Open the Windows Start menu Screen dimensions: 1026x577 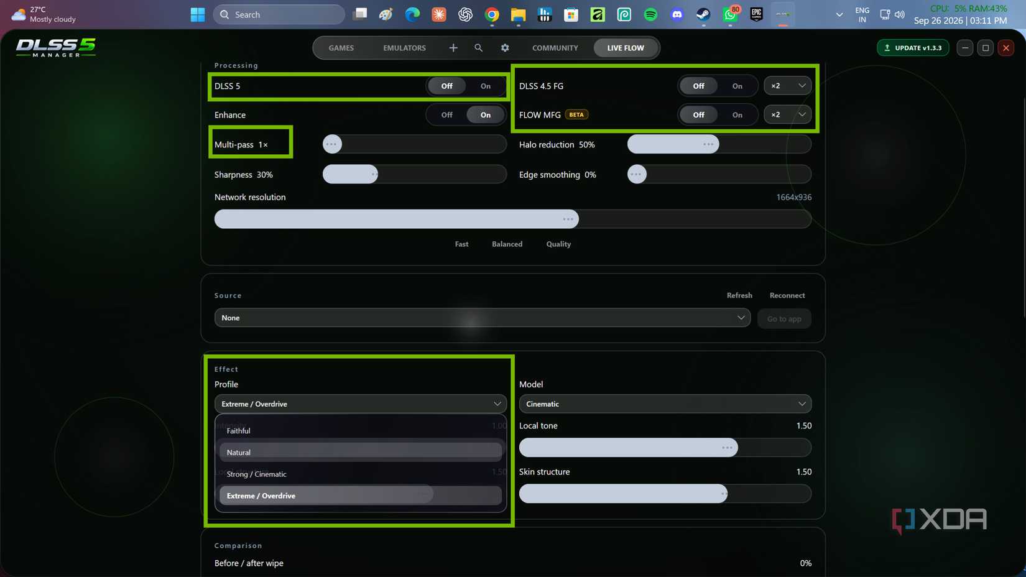pos(198,14)
